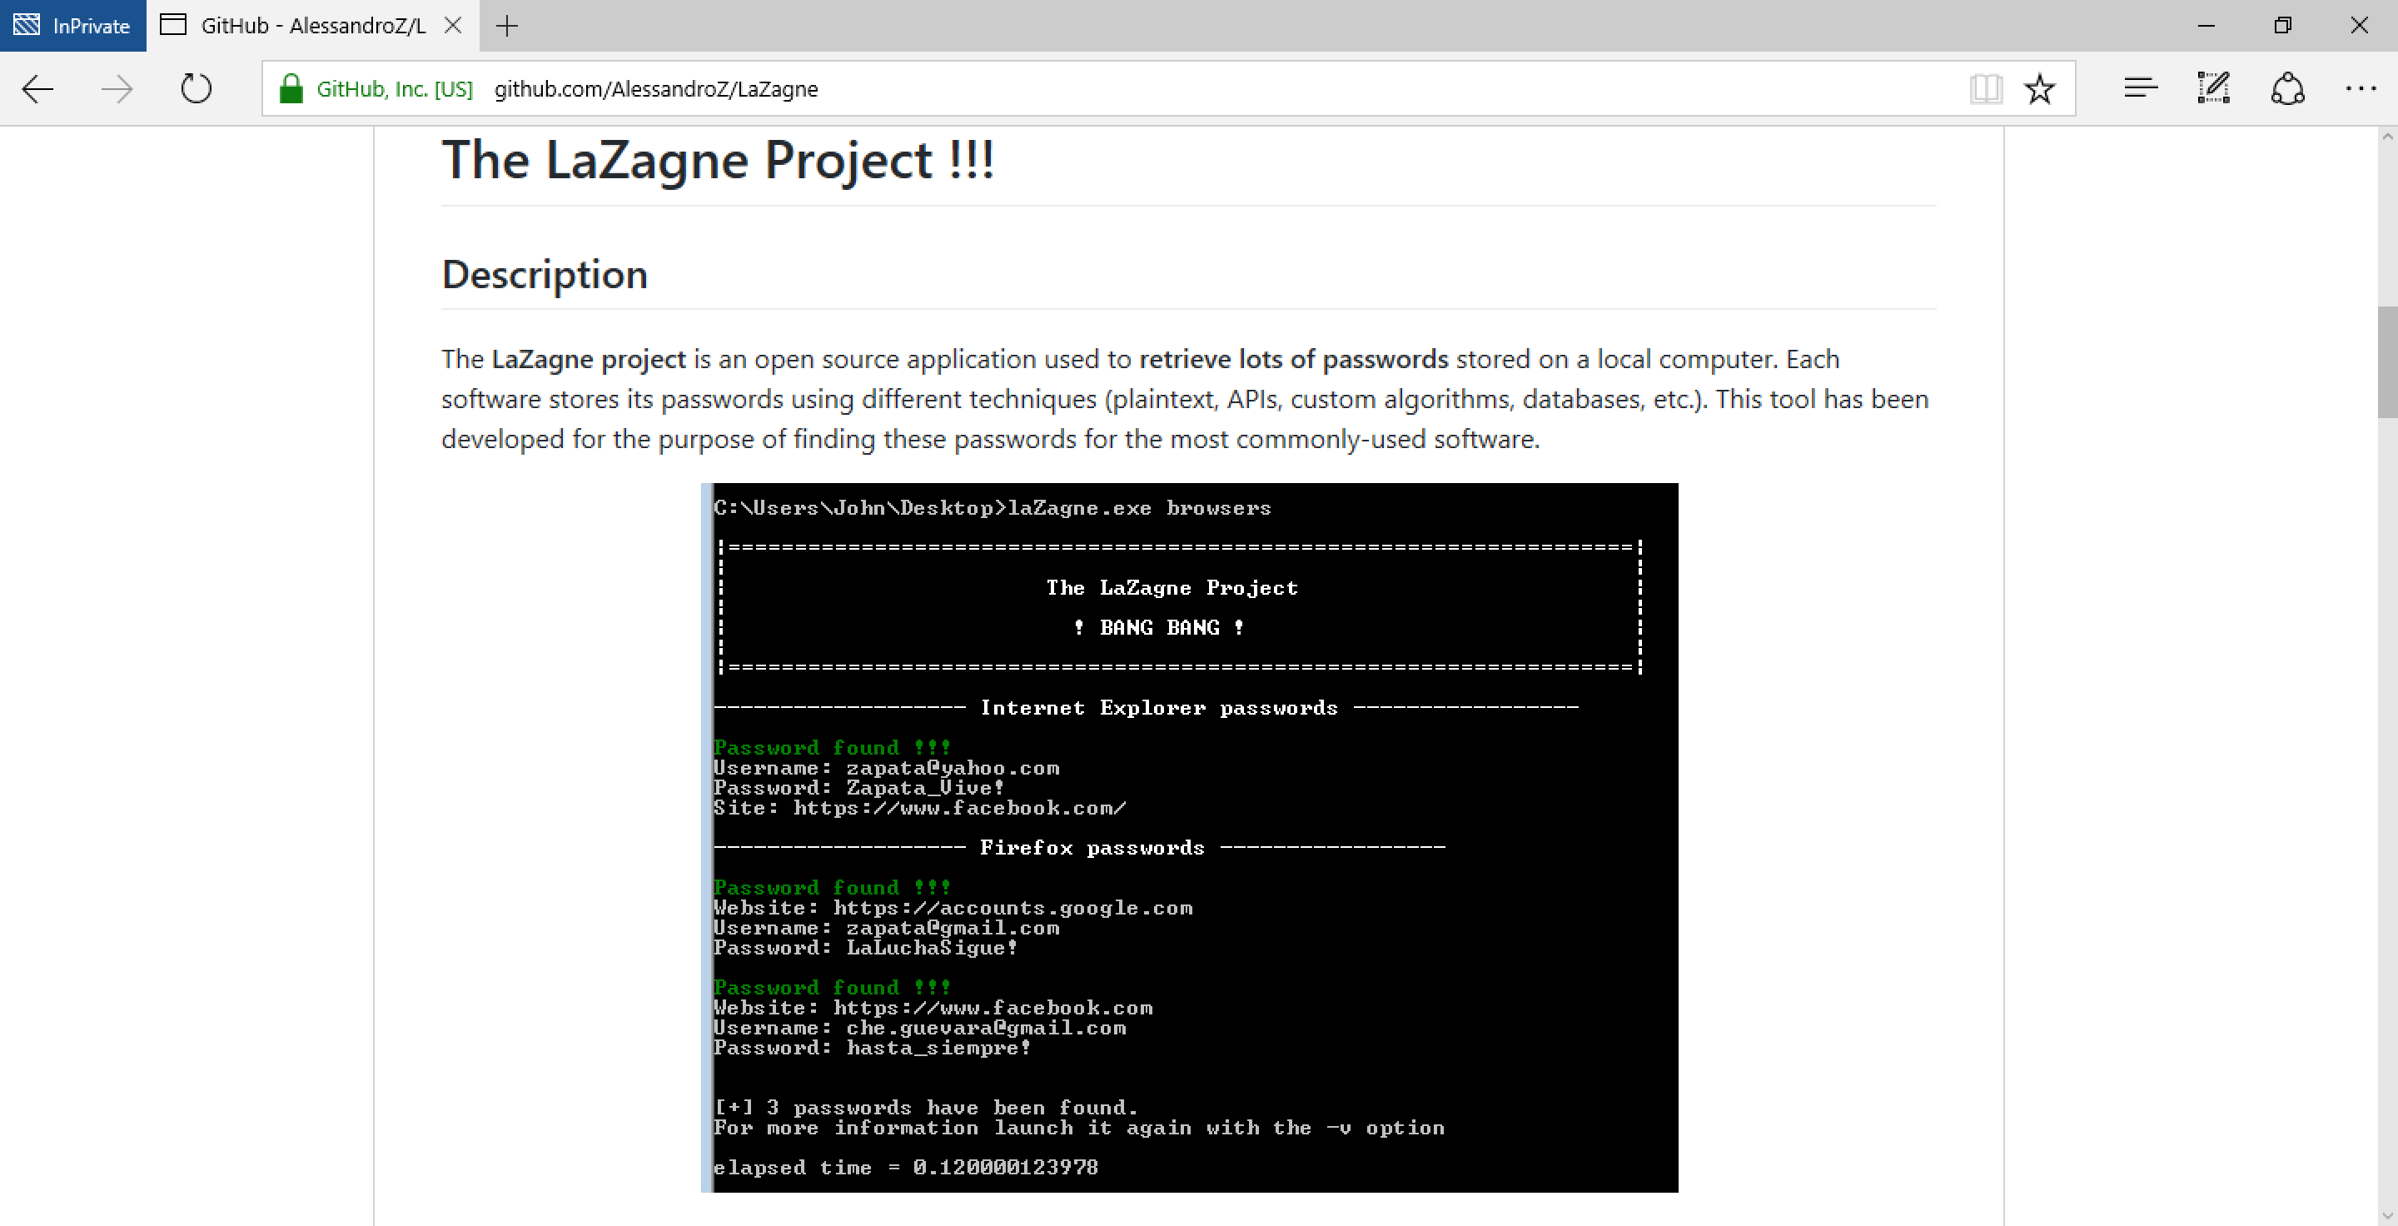Select the GitHub - AlessandroZ/L tab
2398x1226 pixels.
pos(313,26)
